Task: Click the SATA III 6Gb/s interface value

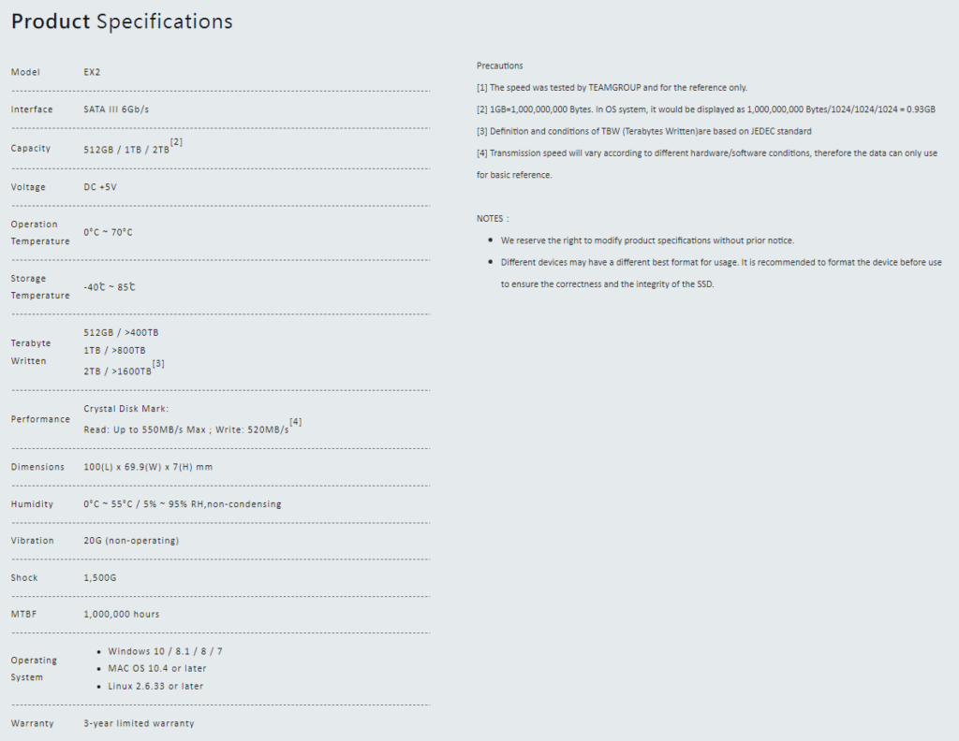Action: click(116, 109)
